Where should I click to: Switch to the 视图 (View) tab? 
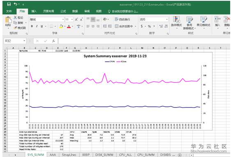click(x=99, y=11)
